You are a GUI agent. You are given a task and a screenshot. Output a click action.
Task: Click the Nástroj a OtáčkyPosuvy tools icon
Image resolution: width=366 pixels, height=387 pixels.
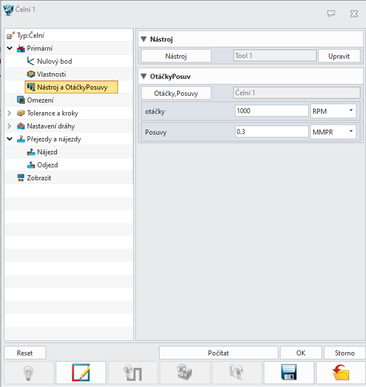click(x=31, y=87)
